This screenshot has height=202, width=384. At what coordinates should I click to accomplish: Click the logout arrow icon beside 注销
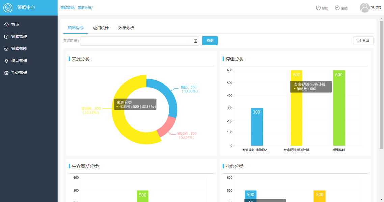point(337,8)
